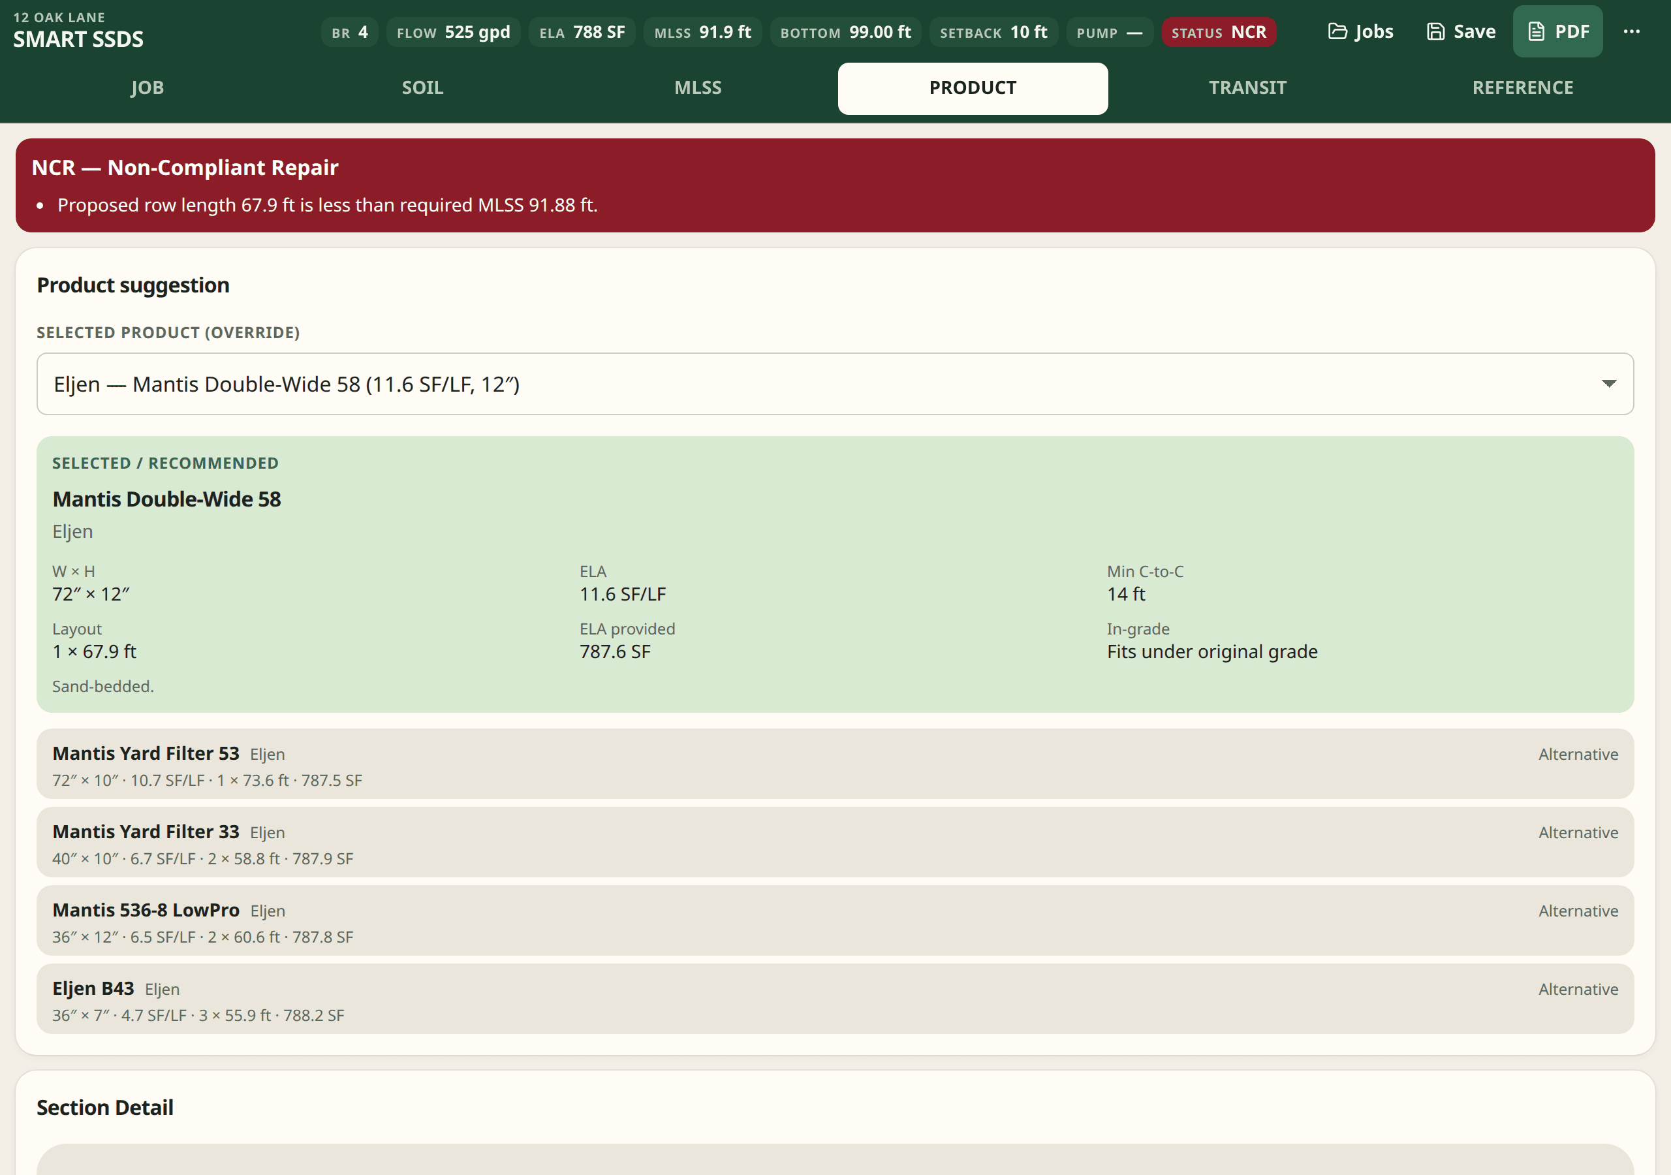Switch to the JOB tab
Image resolution: width=1671 pixels, height=1175 pixels.
[147, 88]
